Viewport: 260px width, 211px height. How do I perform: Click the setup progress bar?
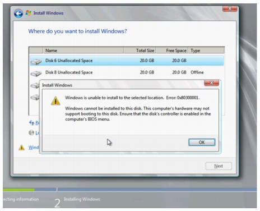tap(130, 190)
